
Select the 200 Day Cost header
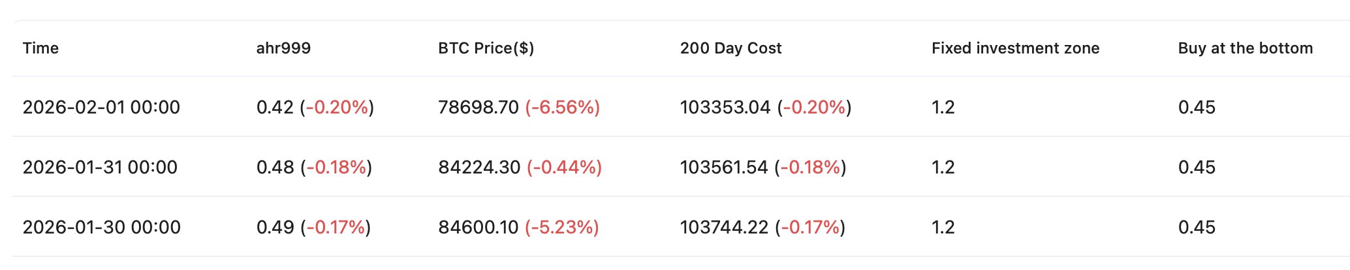730,48
